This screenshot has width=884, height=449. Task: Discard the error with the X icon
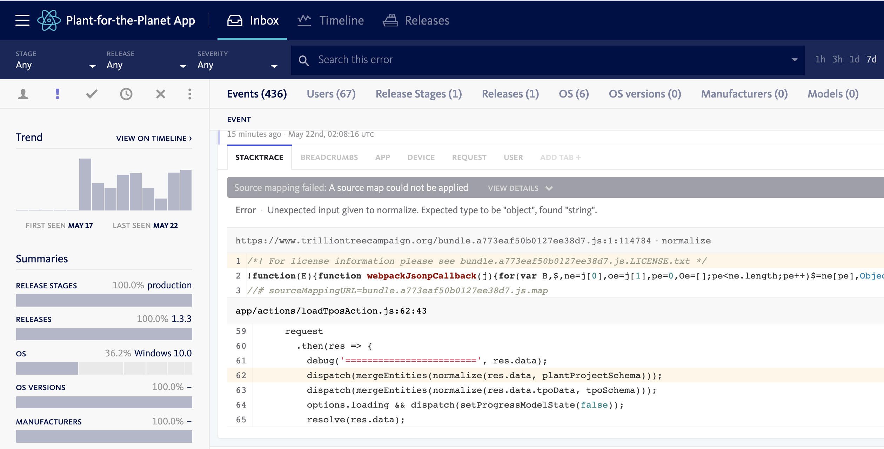click(160, 94)
